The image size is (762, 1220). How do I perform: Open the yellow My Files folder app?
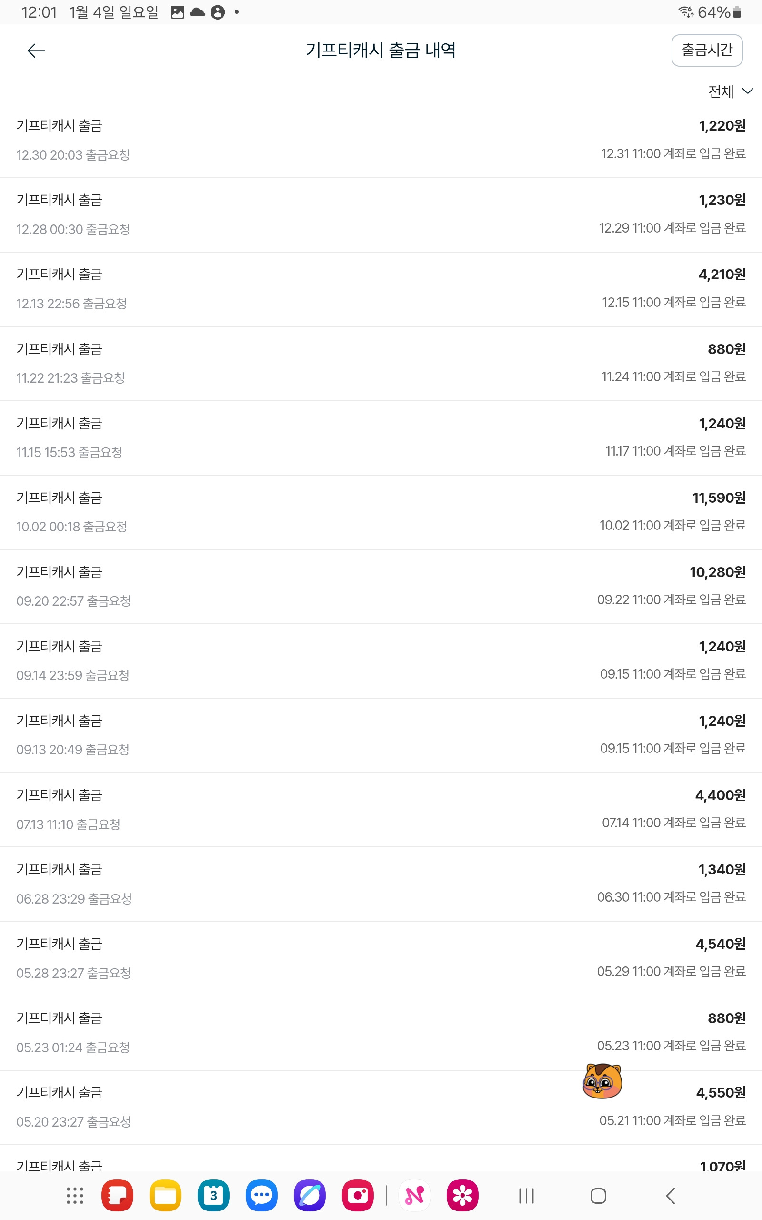click(x=165, y=1195)
